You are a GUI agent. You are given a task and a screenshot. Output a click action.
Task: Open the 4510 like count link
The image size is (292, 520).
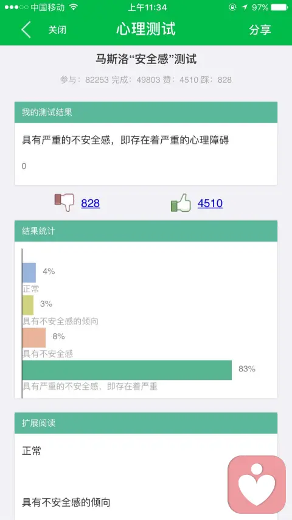(210, 203)
